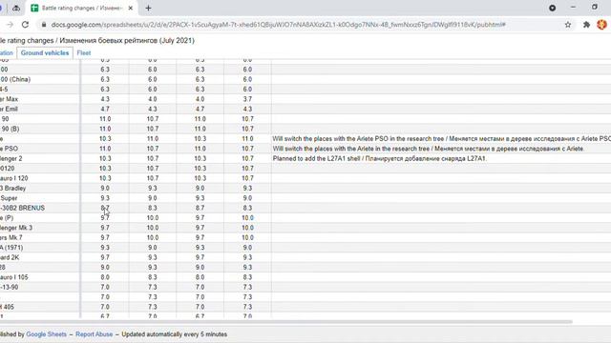Bookmark this page with the star icon
The height and width of the screenshot is (343, 611).
568,25
